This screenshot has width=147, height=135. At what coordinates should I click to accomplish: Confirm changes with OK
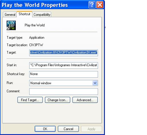[x=45, y=129]
